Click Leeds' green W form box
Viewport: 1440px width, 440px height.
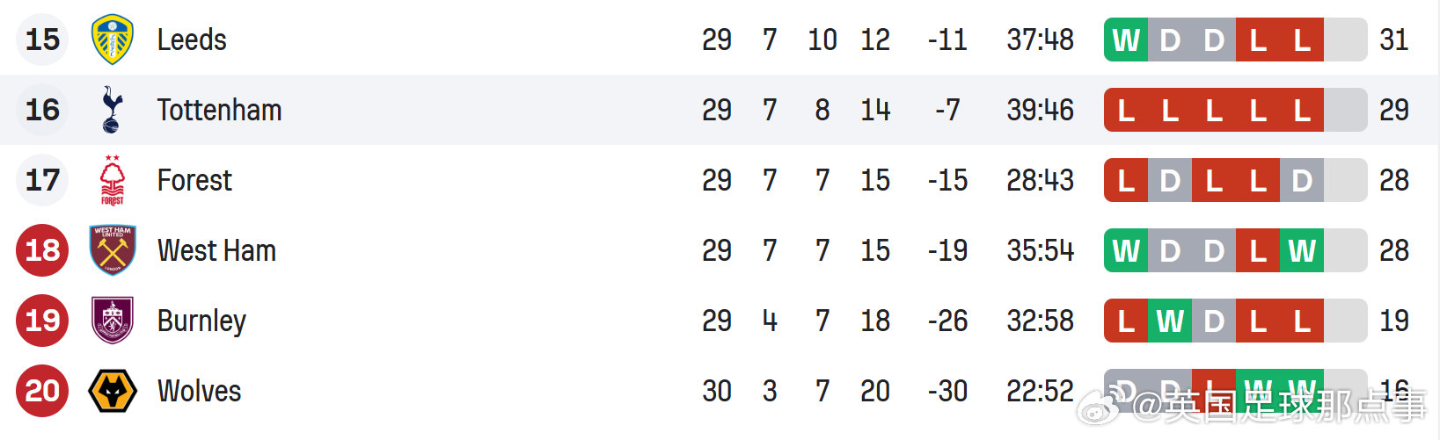pyautogui.click(x=1126, y=40)
